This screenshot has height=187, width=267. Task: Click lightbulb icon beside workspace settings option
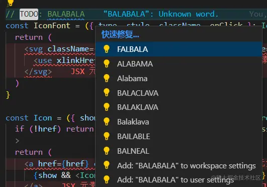(107, 165)
